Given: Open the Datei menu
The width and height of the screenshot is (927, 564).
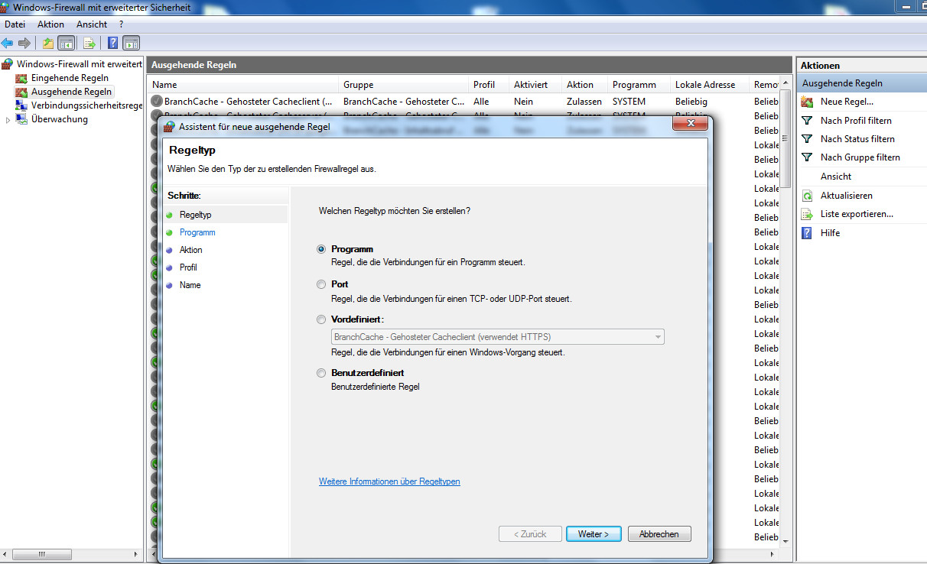Looking at the screenshot, I should (x=15, y=24).
